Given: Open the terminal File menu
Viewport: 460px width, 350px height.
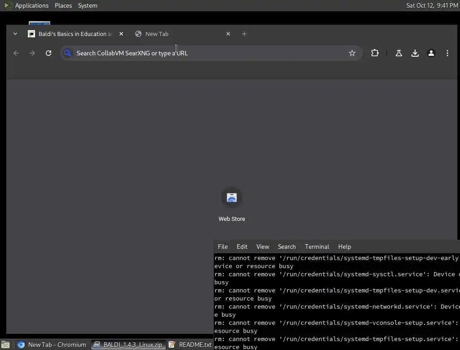Looking at the screenshot, I should (223, 247).
